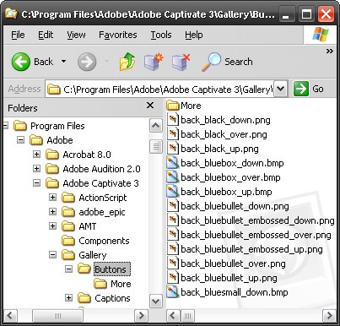The width and height of the screenshot is (340, 326).
Task: Click back_black_over.png file icon
Action: 172,134
